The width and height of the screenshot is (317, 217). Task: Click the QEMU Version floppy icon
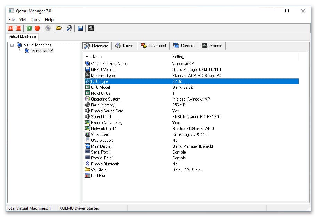pos(87,70)
